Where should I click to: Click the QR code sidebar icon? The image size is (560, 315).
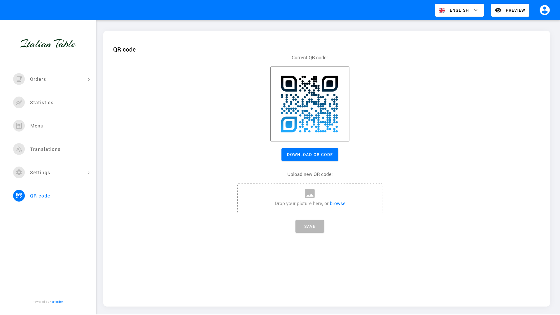point(19,196)
